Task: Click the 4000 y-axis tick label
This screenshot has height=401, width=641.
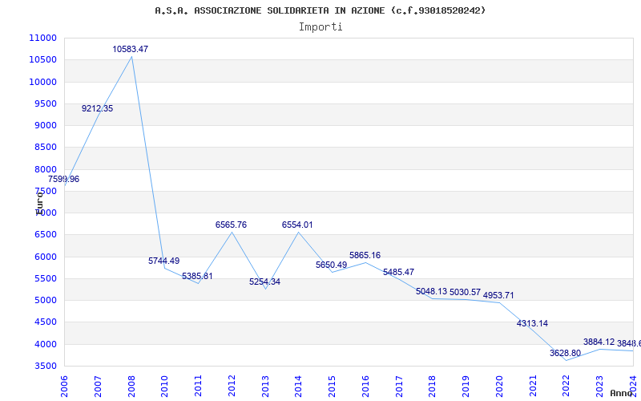Action: (45, 344)
